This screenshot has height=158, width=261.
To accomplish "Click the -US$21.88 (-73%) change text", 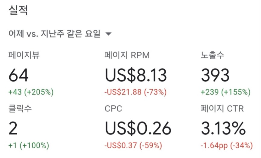I will click(x=135, y=92).
